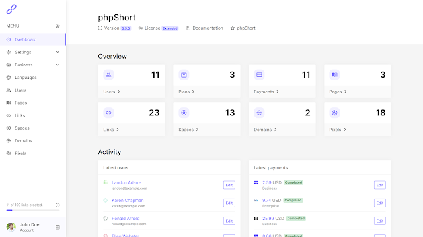Click the links created progress bar
Viewport: 423px width, 237px height.
tap(33, 210)
